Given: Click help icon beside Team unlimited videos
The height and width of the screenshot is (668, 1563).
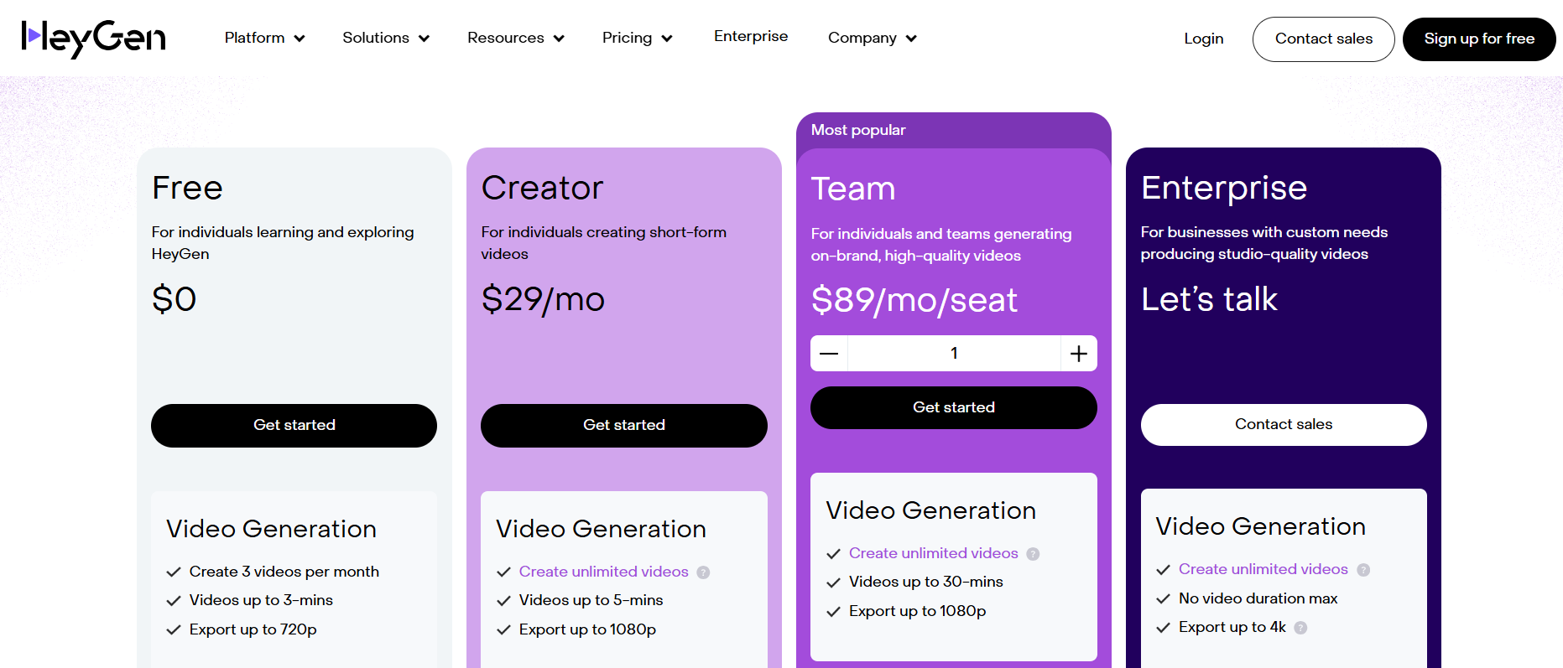Looking at the screenshot, I should coord(1033,554).
